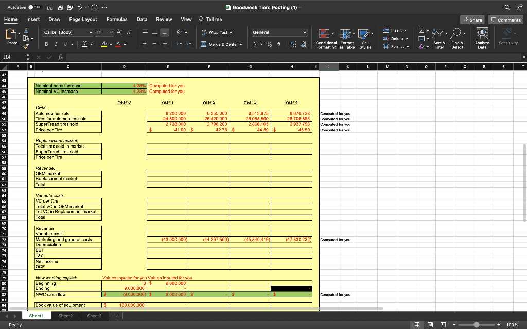The width and height of the screenshot is (527, 329).
Task: Open the number format dropdown General
Action: (x=279, y=32)
